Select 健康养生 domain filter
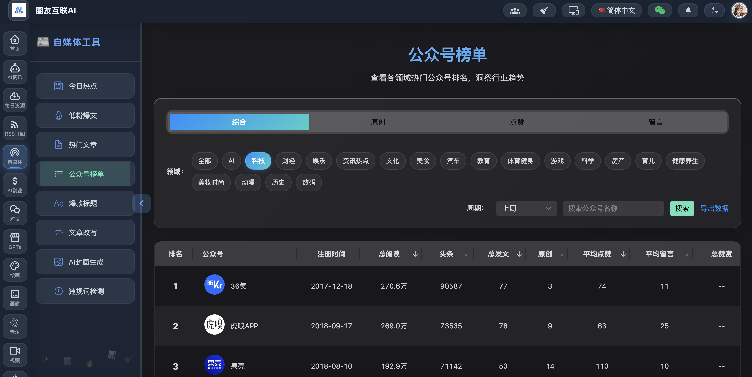 (685, 161)
